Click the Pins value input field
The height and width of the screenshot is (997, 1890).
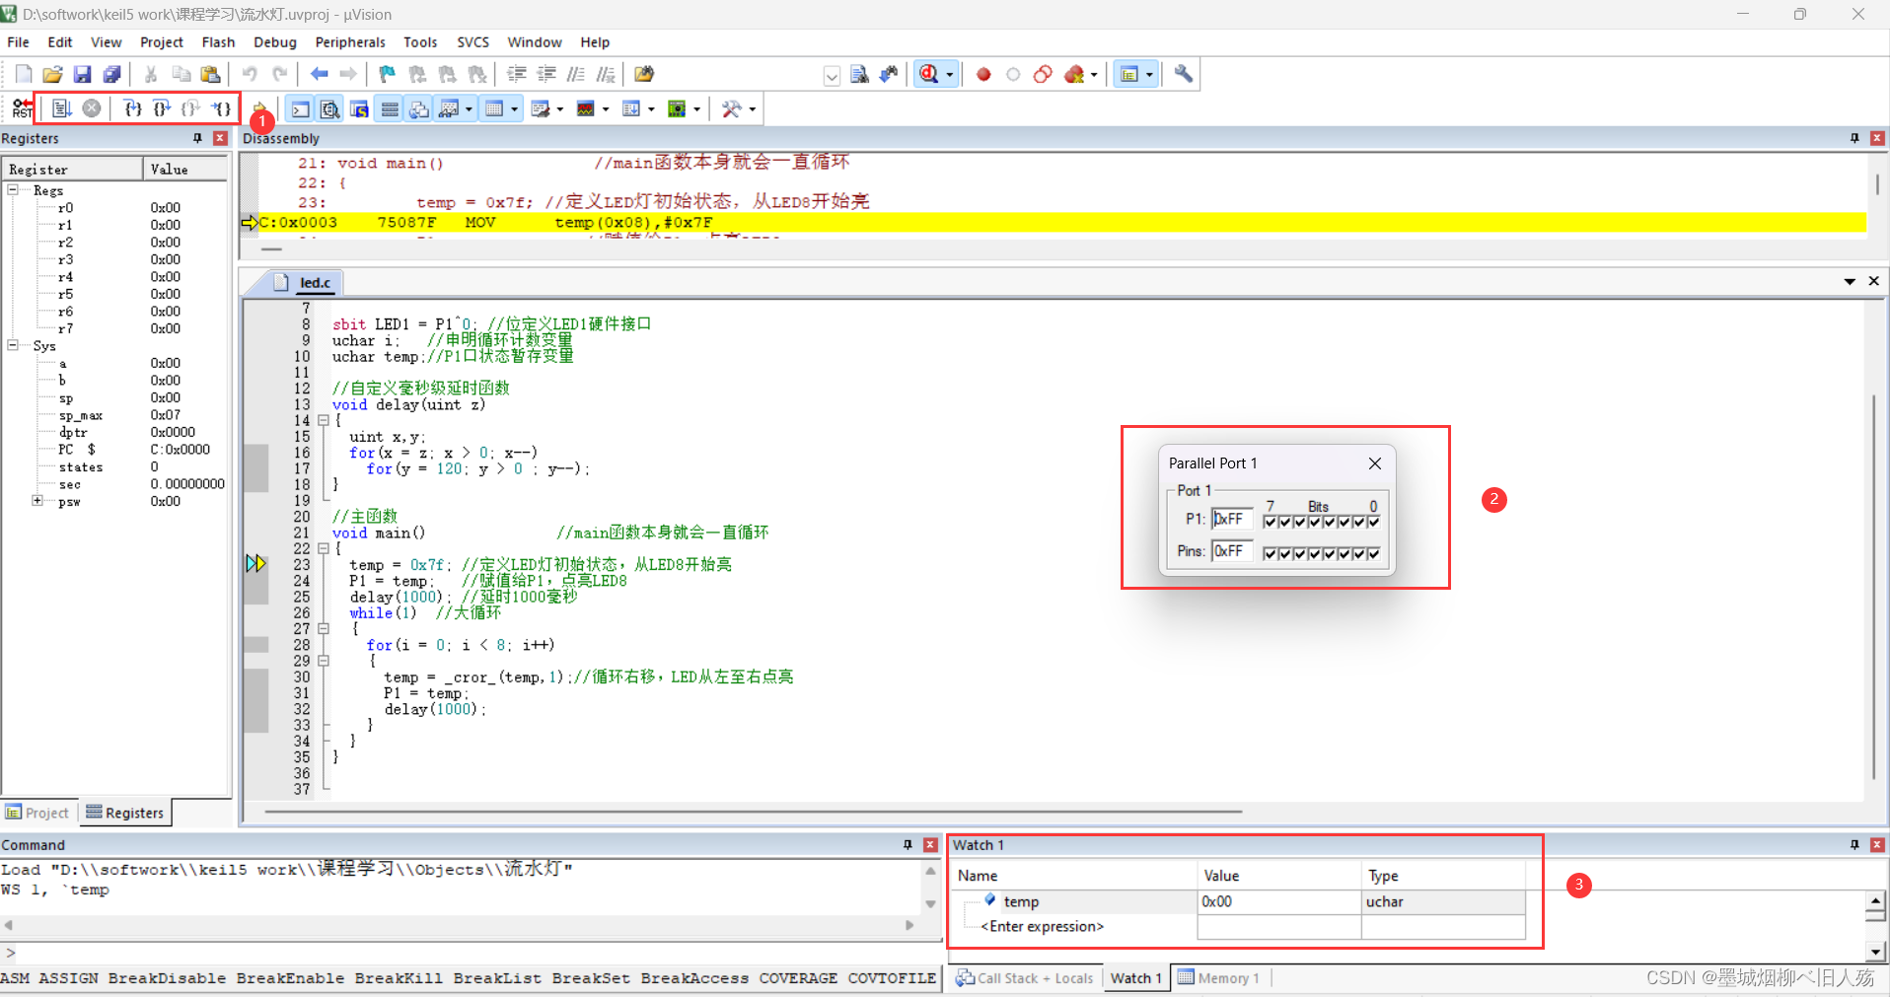pyautogui.click(x=1232, y=550)
